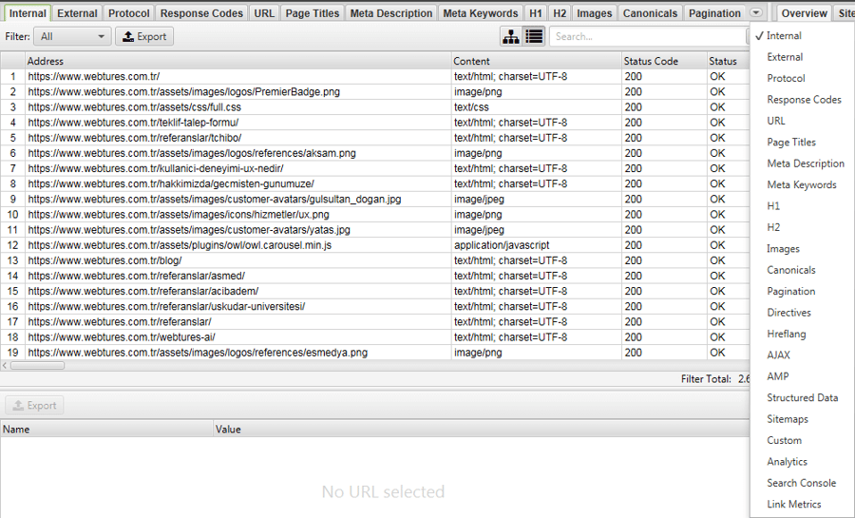The height and width of the screenshot is (518, 855).
Task: Choose Structured Data from the menu
Action: tap(802, 397)
